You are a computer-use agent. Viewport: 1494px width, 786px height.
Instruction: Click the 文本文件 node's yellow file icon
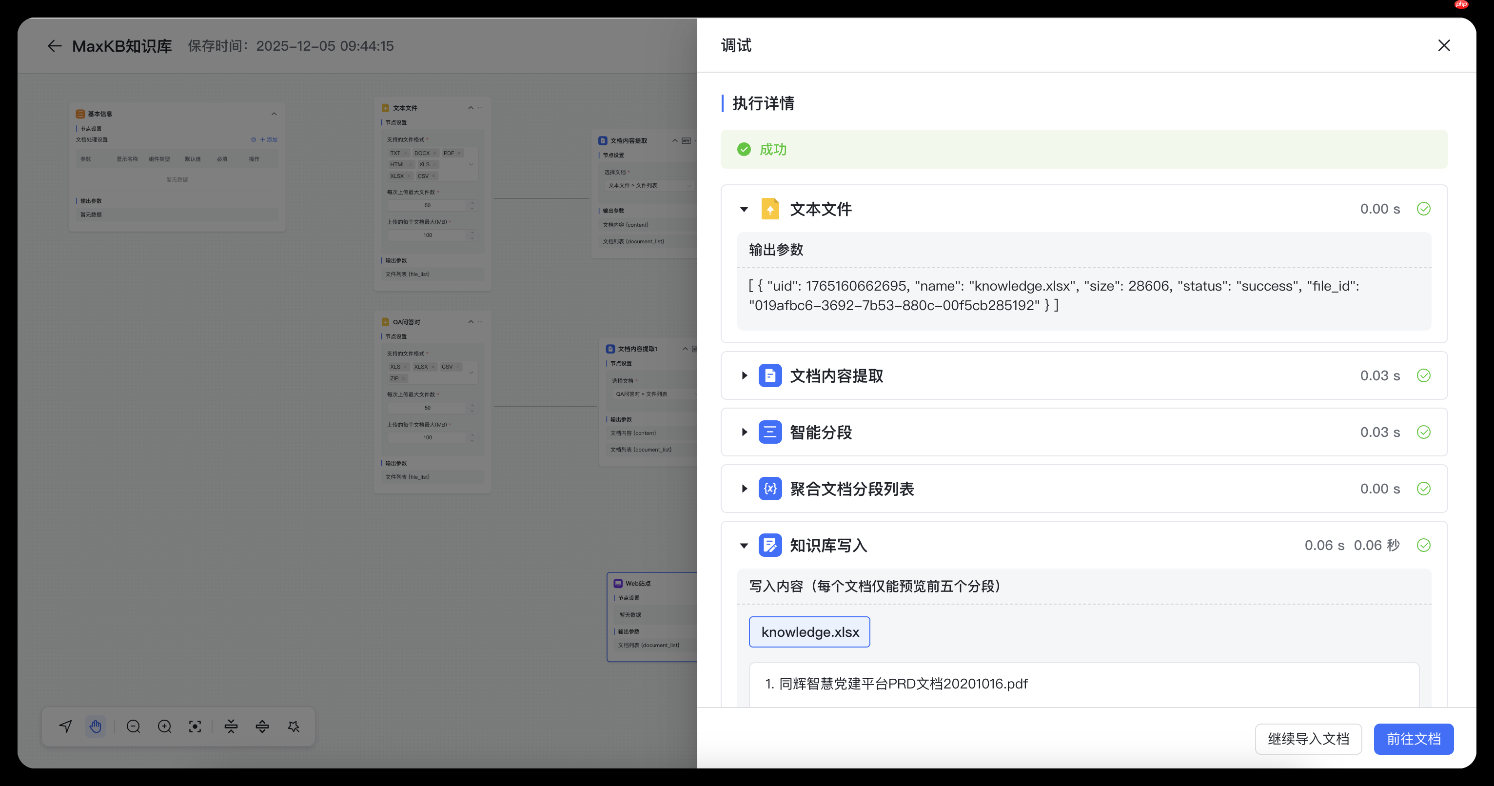click(x=385, y=108)
